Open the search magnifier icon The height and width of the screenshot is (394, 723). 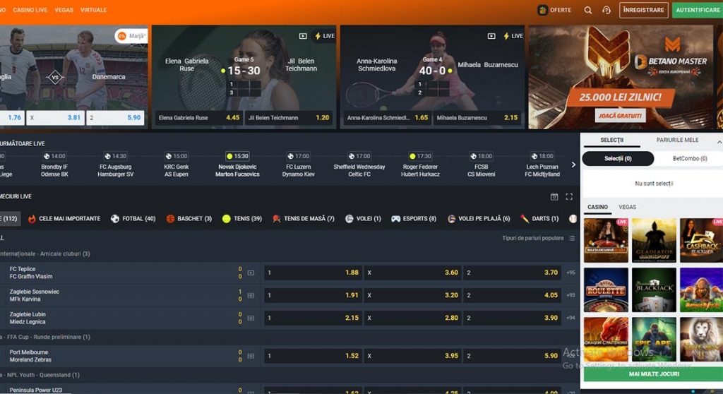pos(588,10)
